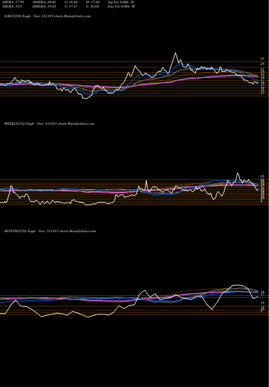The width and height of the screenshot is (269, 387).
Task: Click the DAILY(250) chart title
Action: tap(47, 16)
